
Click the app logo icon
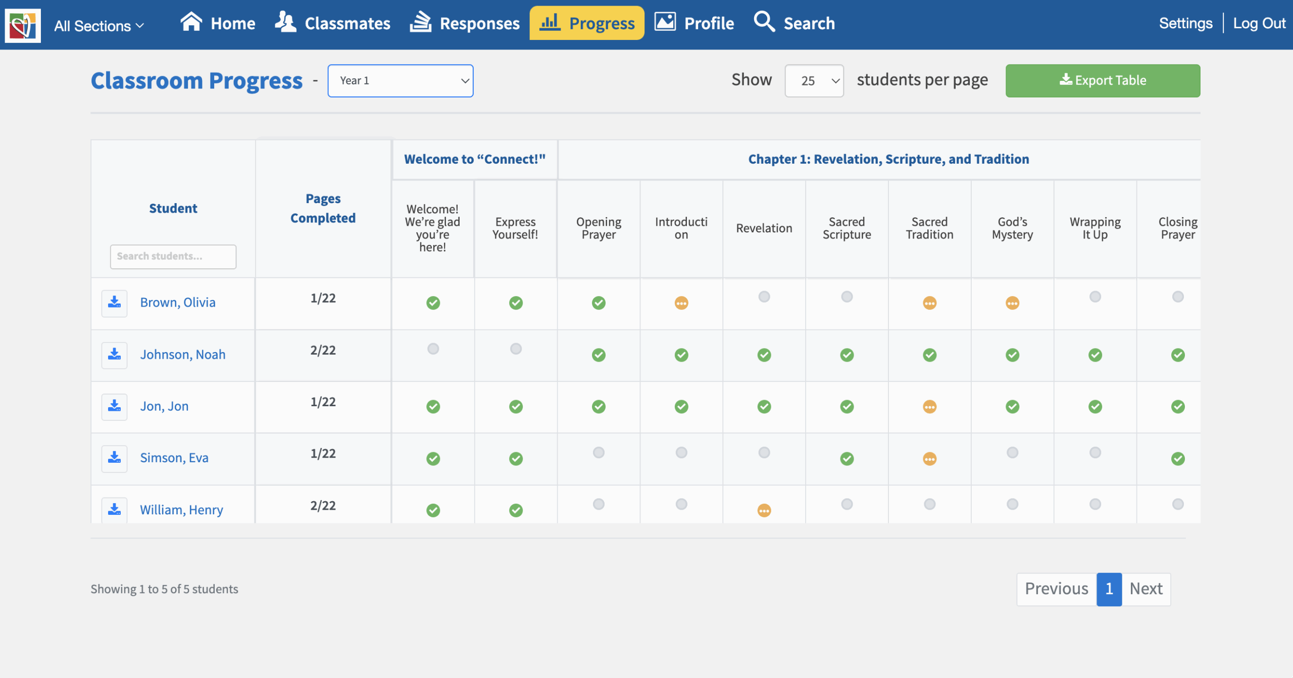(x=23, y=25)
